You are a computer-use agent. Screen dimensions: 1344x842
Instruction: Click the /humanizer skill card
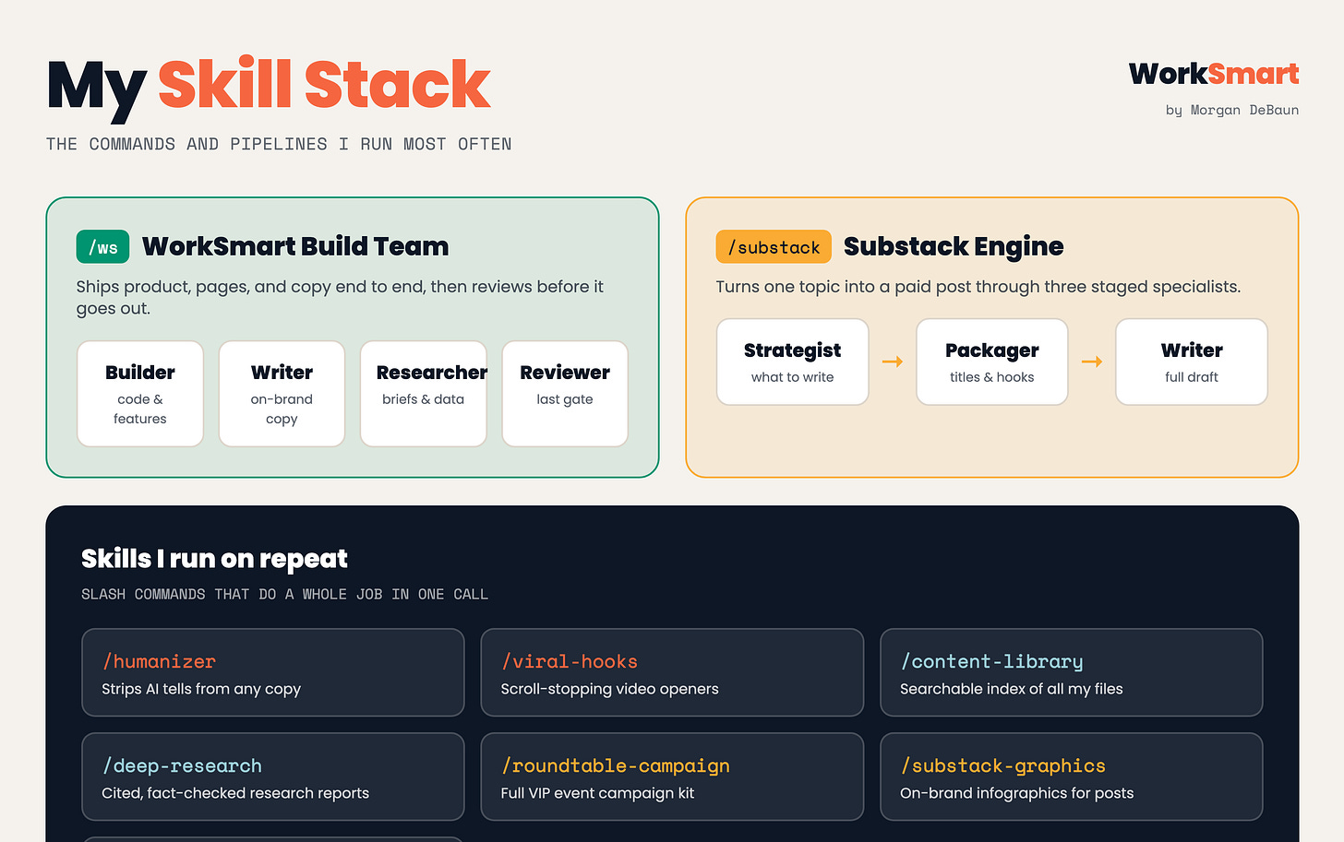pyautogui.click(x=273, y=672)
